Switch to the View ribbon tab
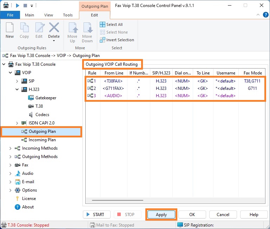Screen dimensions: 270x229 [x=48, y=15]
